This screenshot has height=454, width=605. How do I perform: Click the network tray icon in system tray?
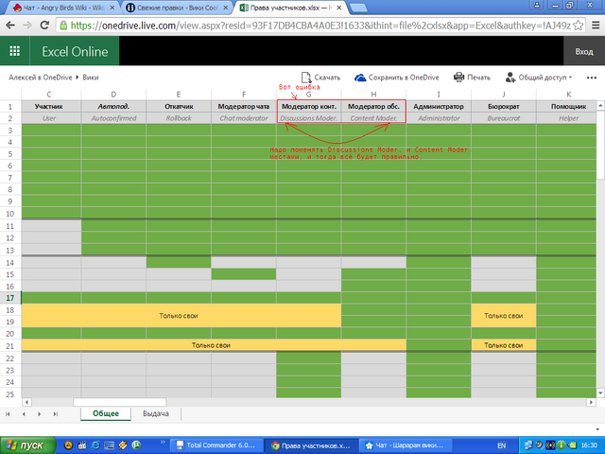click(527, 445)
